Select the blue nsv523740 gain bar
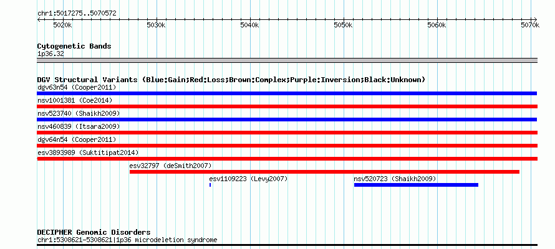Screen dimensions: 555x249 click(x=287, y=120)
